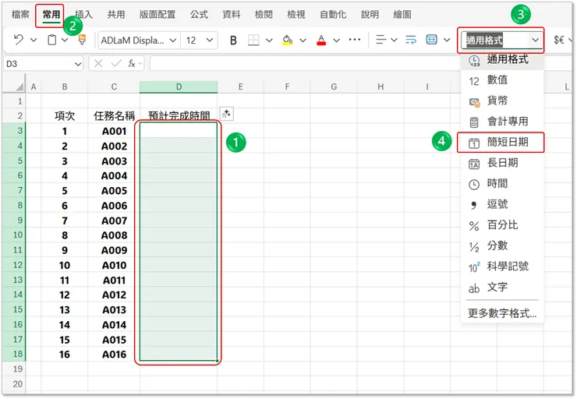
Task: Click the Paste clipboard icon
Action: 52,40
